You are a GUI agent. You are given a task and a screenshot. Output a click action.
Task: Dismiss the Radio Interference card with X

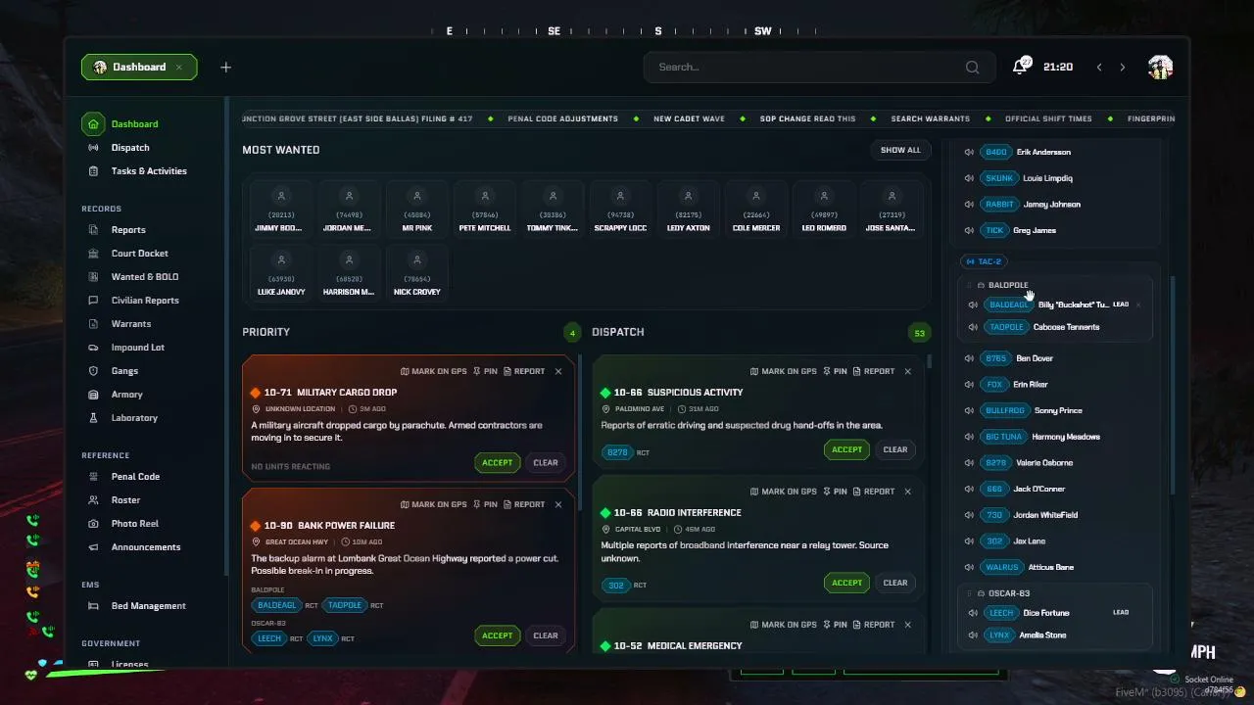point(907,492)
